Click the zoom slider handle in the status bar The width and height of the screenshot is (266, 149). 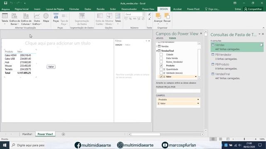click(244, 139)
